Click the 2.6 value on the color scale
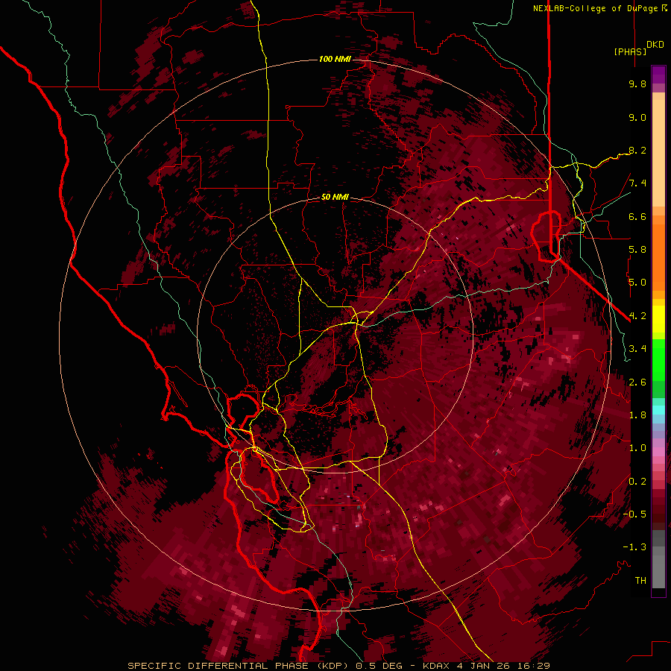 pos(637,382)
